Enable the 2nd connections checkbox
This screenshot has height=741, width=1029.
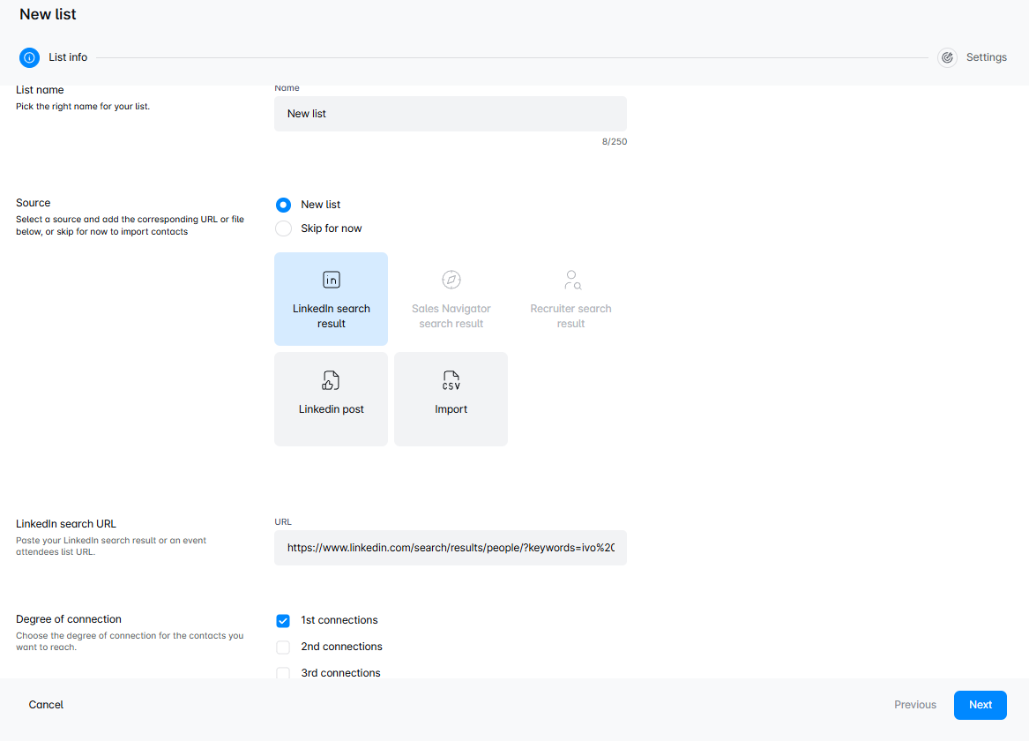coord(283,647)
